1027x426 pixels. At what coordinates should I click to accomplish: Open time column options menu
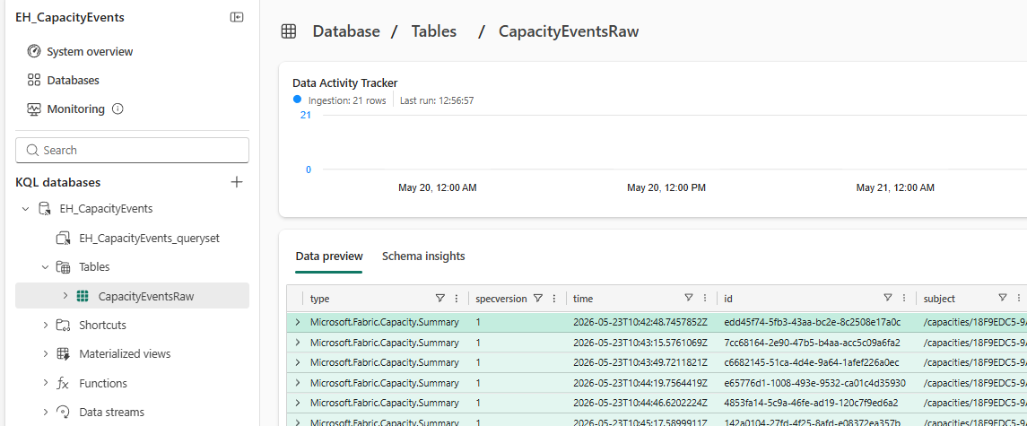coord(705,298)
